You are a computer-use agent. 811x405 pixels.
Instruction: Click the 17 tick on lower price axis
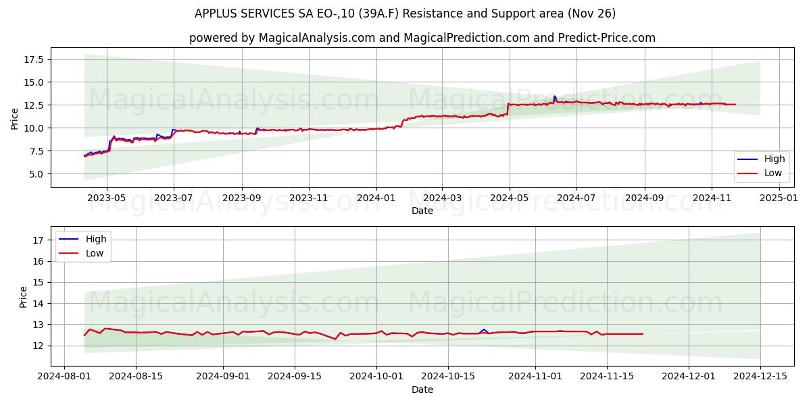tap(39, 240)
